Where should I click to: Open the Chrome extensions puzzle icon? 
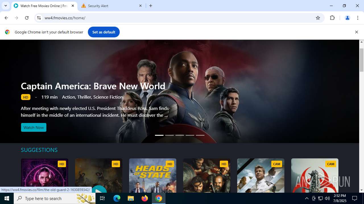point(332,18)
